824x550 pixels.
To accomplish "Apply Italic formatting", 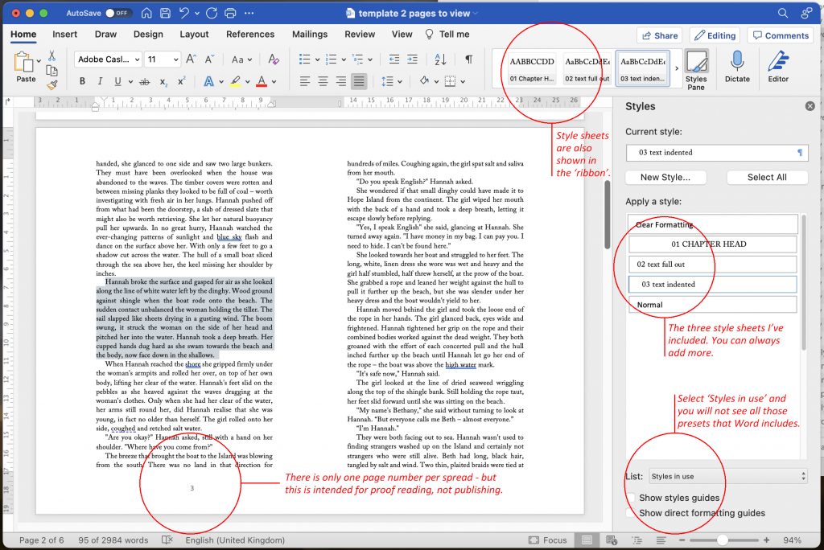I will point(100,81).
